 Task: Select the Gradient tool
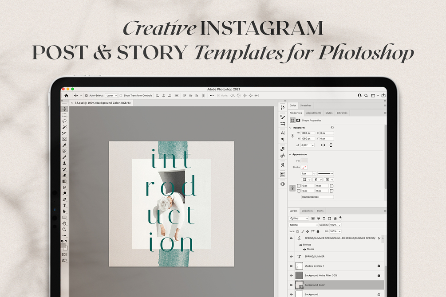pyautogui.click(x=64, y=181)
